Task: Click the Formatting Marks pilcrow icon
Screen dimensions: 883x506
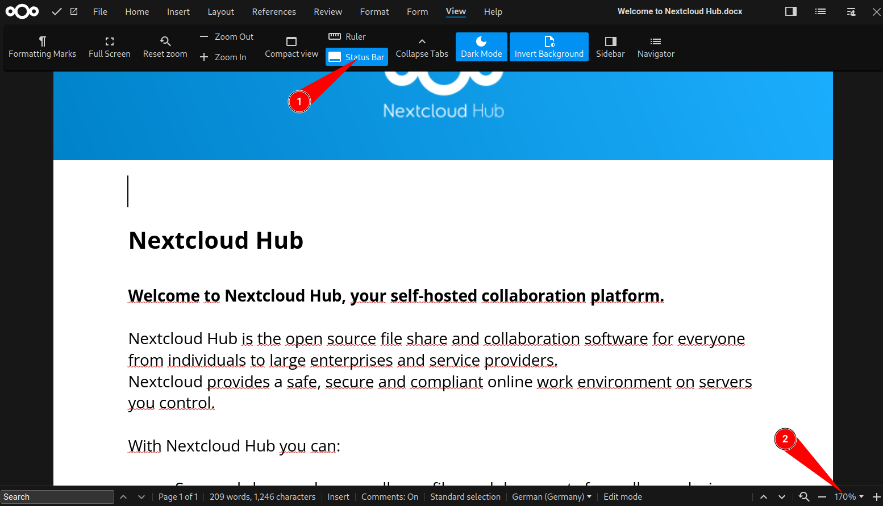Action: 42,41
